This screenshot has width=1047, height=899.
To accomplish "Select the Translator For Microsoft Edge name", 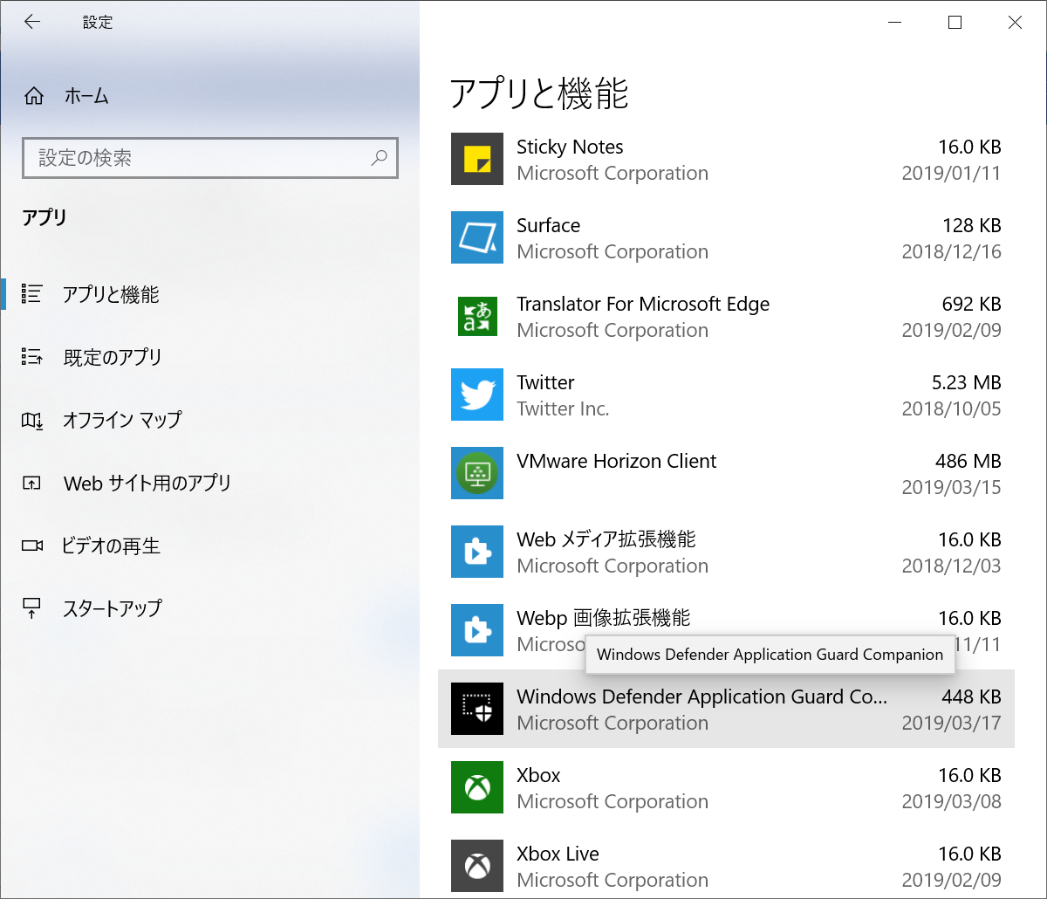I will 643,304.
